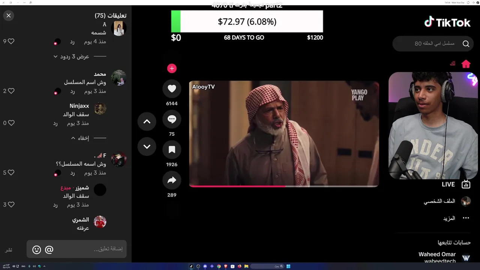The image size is (480, 270).
Task: Open Brave browser from the taskbar
Action: 226,266
